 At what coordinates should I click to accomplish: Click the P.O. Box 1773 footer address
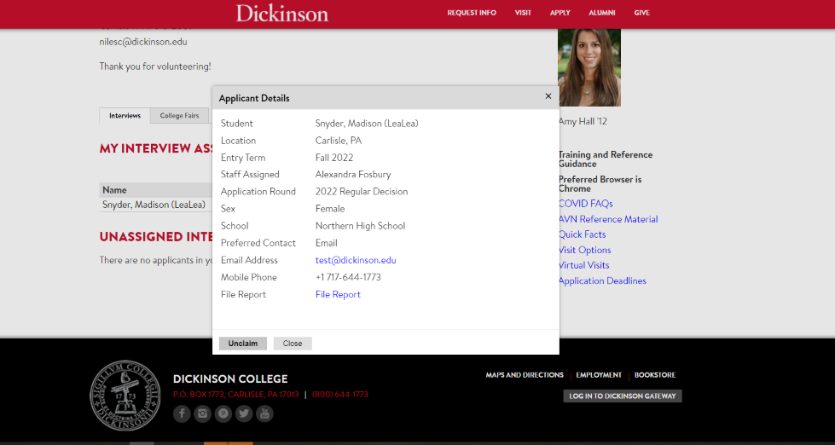(236, 395)
